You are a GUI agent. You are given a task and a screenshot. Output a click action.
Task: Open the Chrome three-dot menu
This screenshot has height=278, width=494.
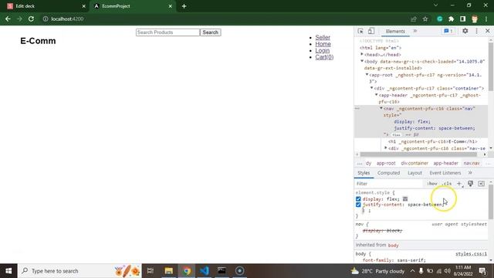486,19
